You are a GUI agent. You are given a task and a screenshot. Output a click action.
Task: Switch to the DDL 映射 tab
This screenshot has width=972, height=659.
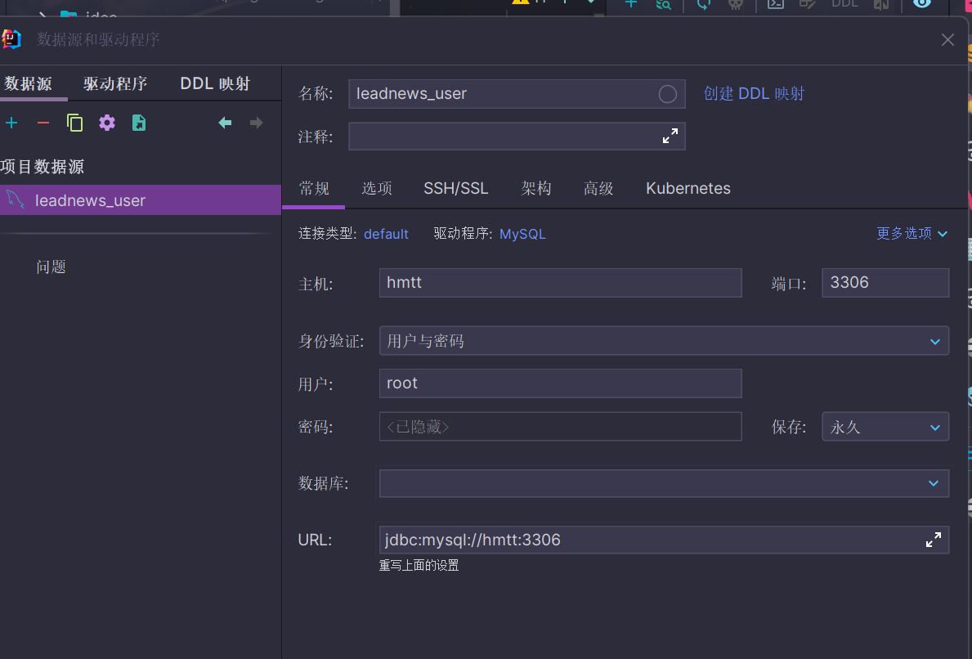pos(214,83)
